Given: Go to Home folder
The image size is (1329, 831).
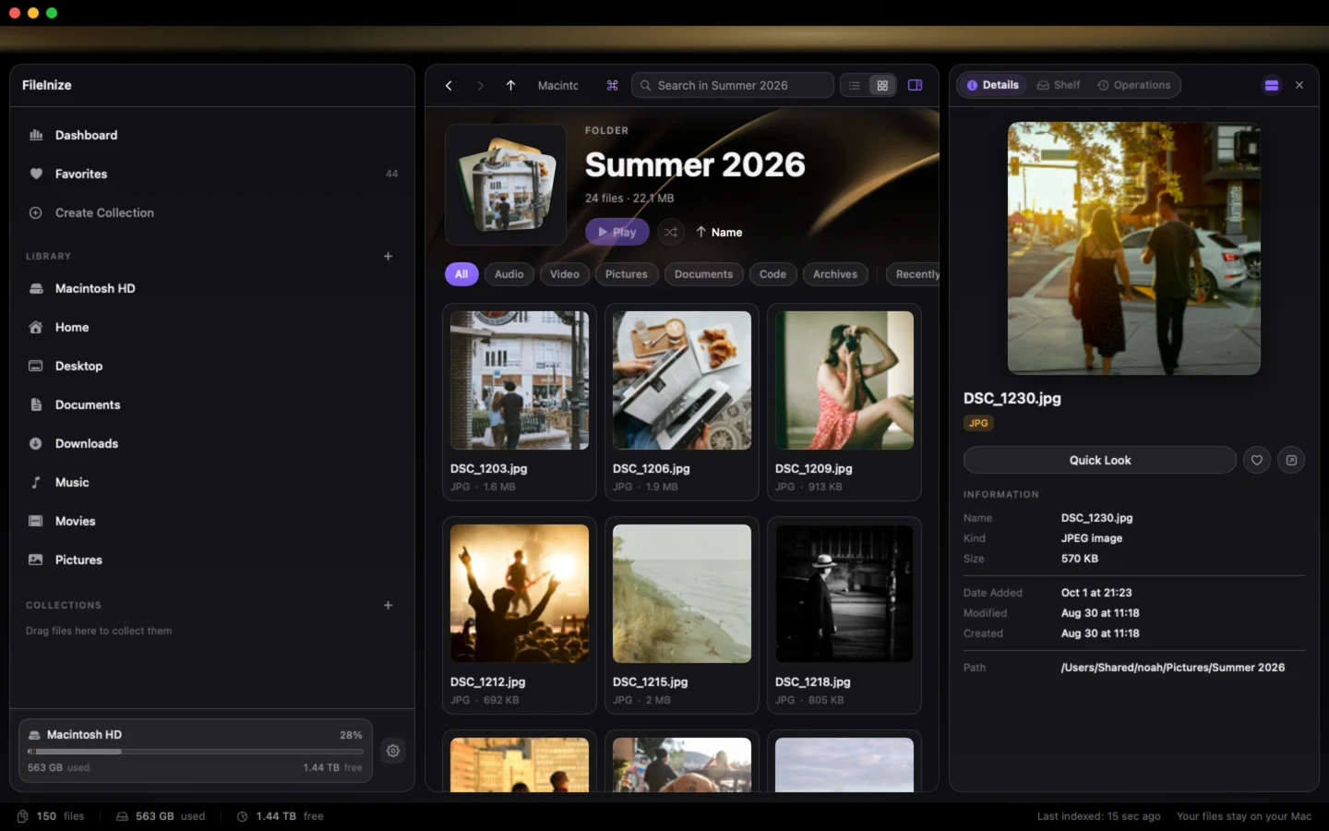Looking at the screenshot, I should point(212,327).
